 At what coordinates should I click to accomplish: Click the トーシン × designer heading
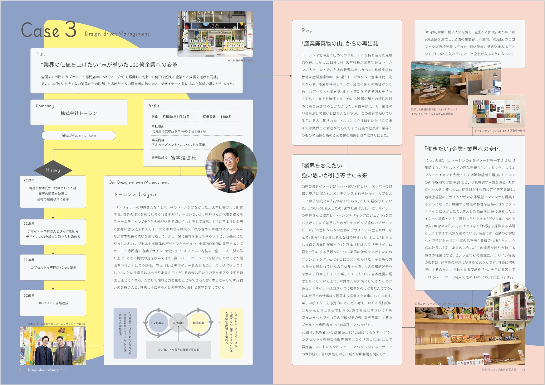point(135,195)
